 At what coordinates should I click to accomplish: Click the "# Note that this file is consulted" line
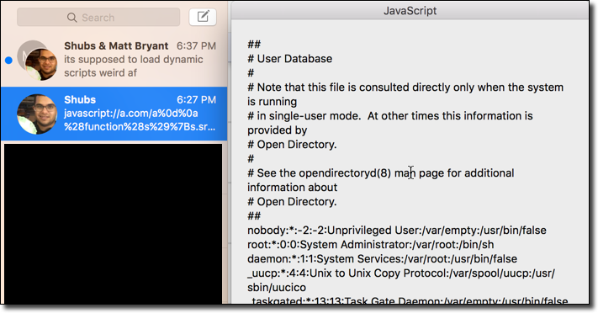coord(405,88)
